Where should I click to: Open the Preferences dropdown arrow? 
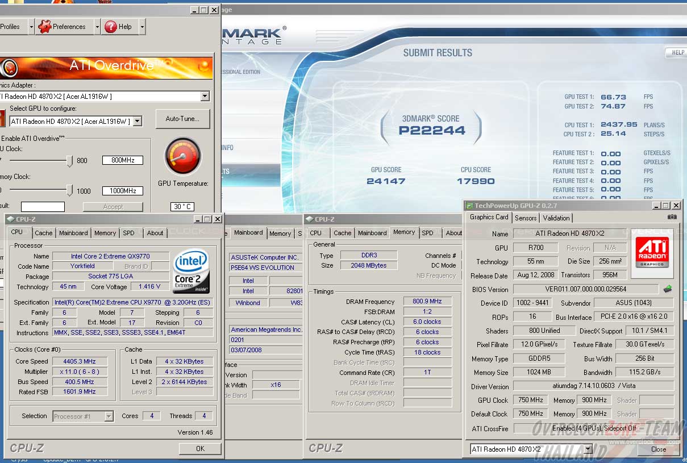97,27
